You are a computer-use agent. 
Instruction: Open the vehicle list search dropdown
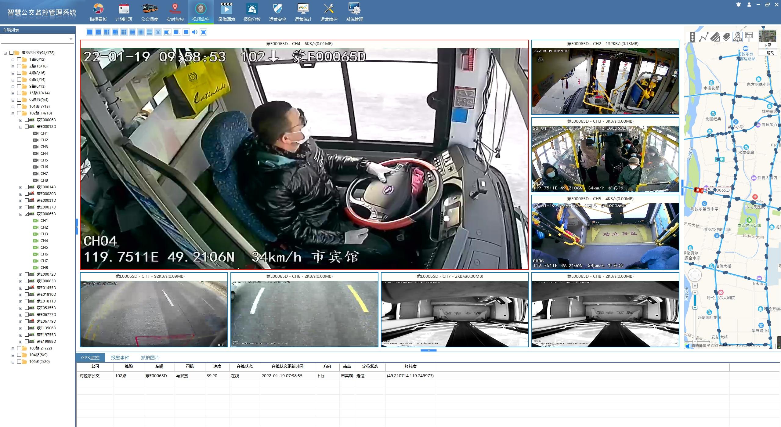pos(71,39)
